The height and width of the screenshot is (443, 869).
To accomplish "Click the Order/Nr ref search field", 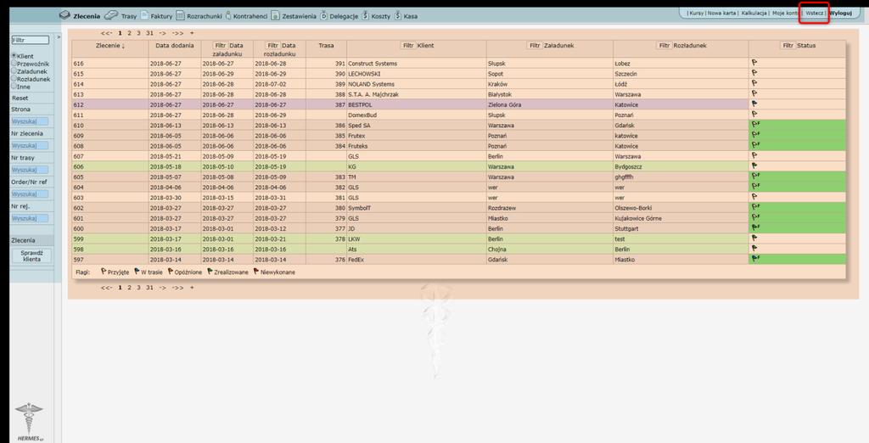I will pos(30,194).
